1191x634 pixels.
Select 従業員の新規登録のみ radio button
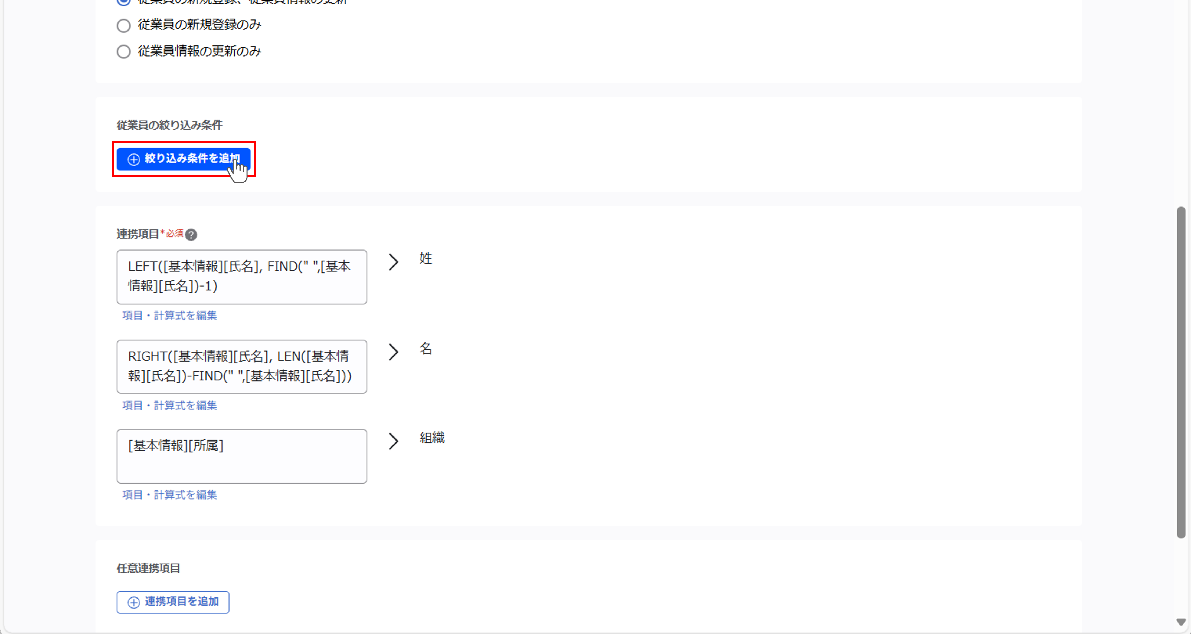tap(123, 25)
